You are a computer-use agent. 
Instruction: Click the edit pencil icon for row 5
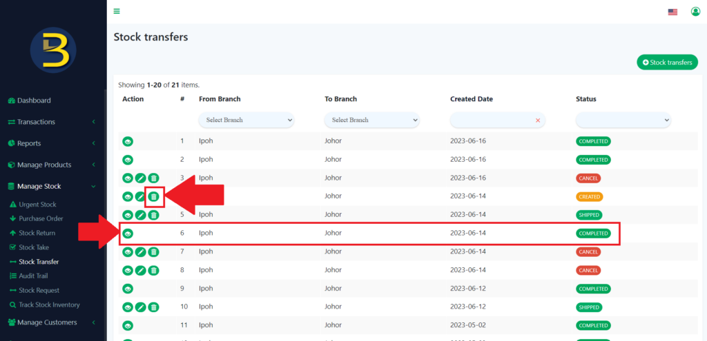140,215
